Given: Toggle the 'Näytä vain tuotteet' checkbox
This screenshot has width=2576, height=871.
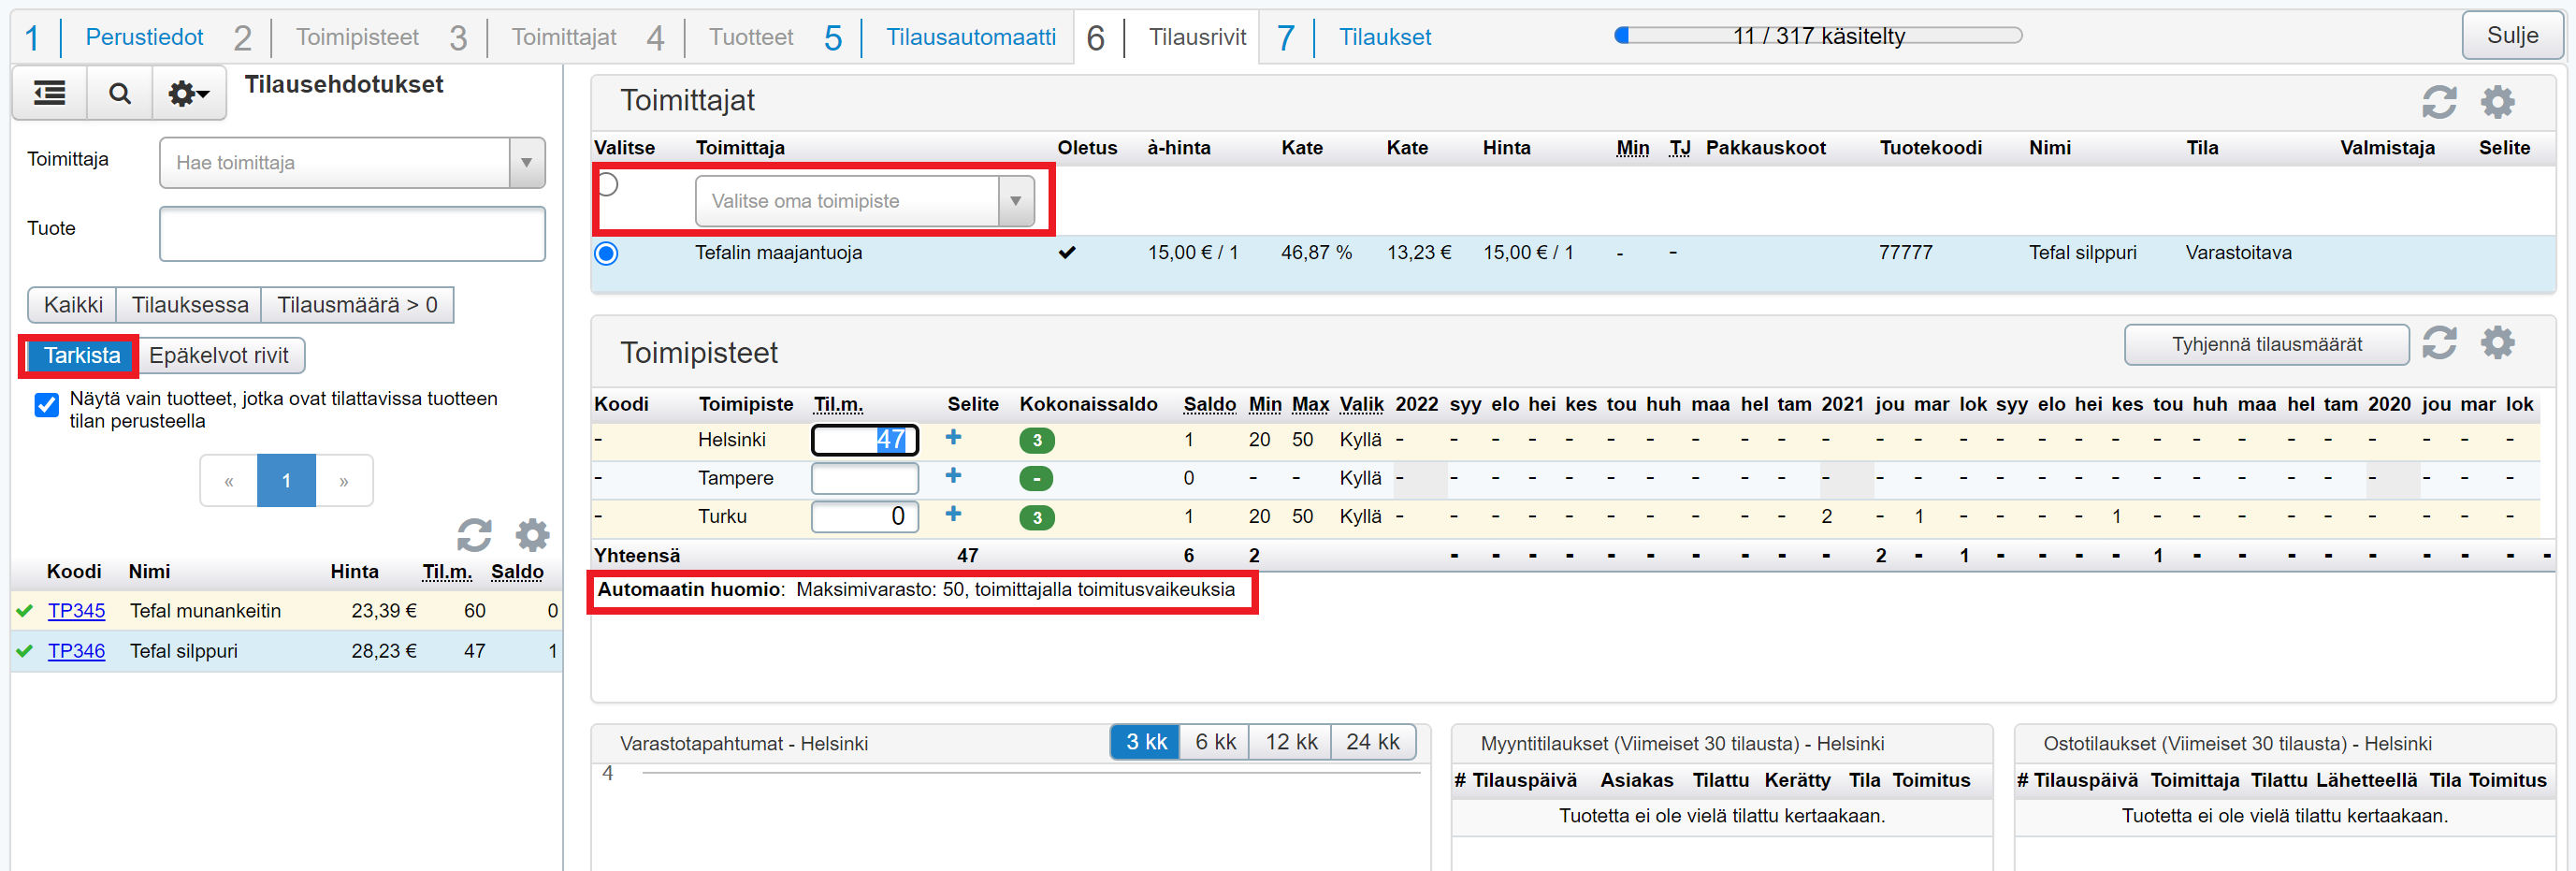Looking at the screenshot, I should (46, 405).
